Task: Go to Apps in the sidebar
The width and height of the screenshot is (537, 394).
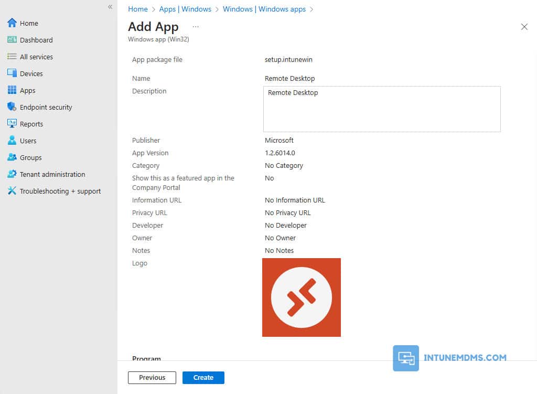Action: (27, 90)
